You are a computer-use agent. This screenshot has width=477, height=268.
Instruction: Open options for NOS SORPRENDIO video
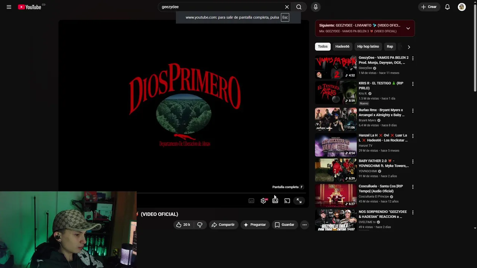tap(413, 212)
